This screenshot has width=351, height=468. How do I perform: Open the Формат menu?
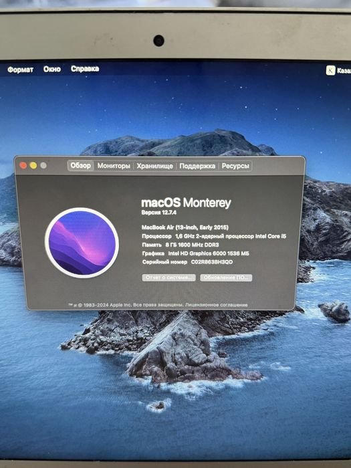20,70
